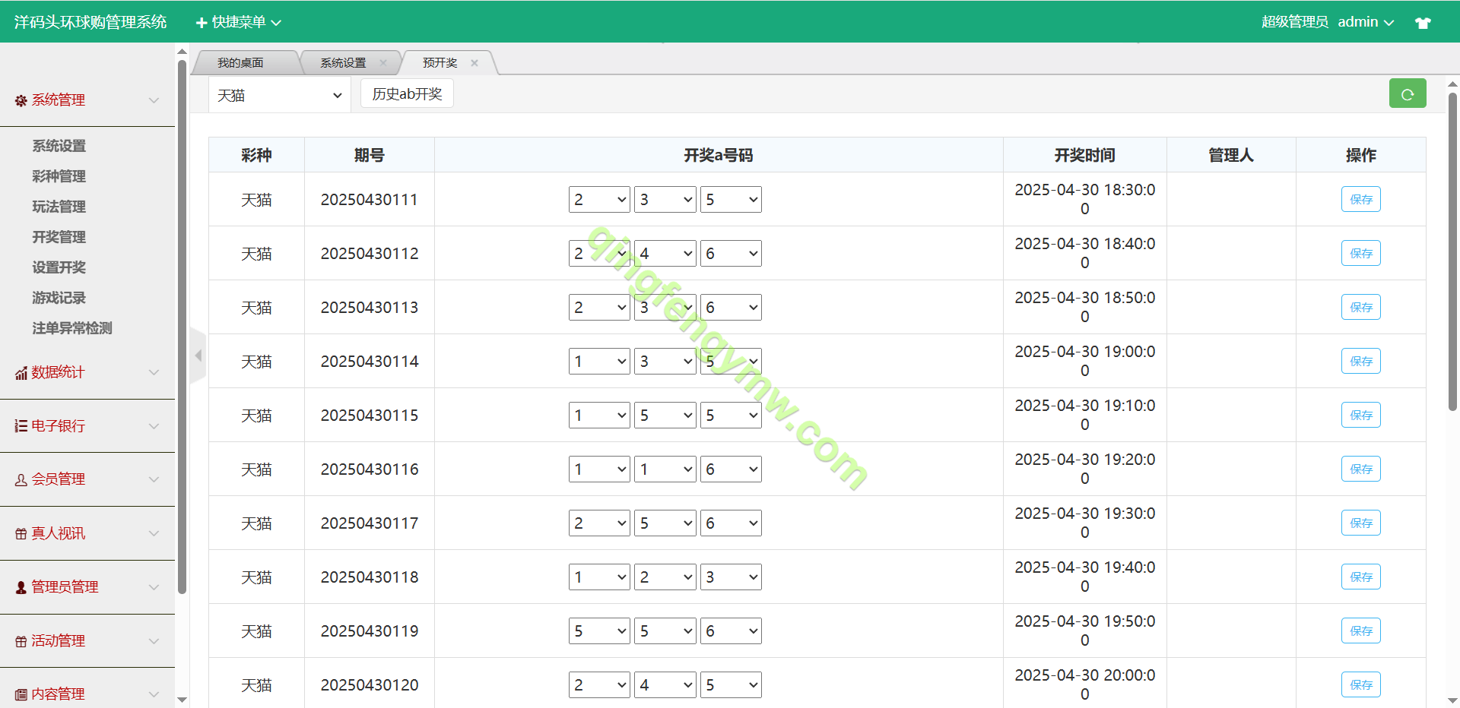Open 开奖管理 in the sidebar

pos(59,237)
